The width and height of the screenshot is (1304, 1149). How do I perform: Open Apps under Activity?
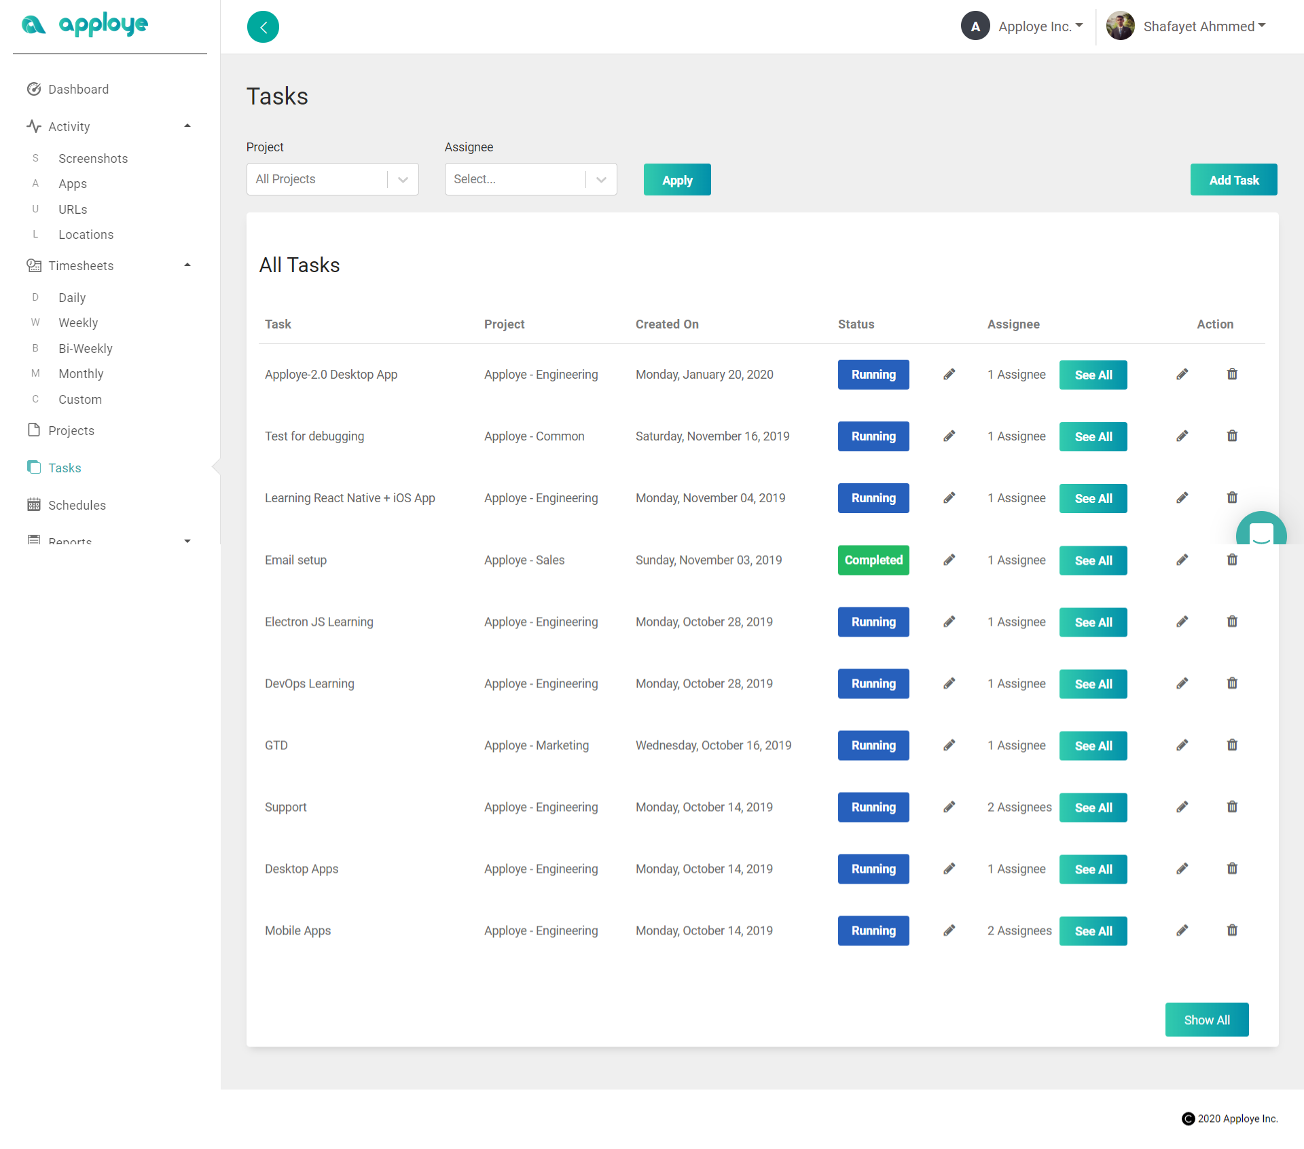click(x=73, y=184)
